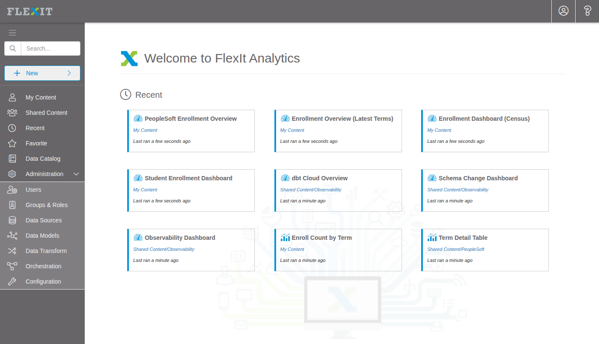Image resolution: width=599 pixels, height=344 pixels.
Task: Click the My Content person icon
Action: pyautogui.click(x=12, y=97)
